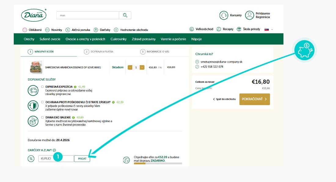
Task: Click the phone number +421 918 322 074
Action: tap(212, 67)
